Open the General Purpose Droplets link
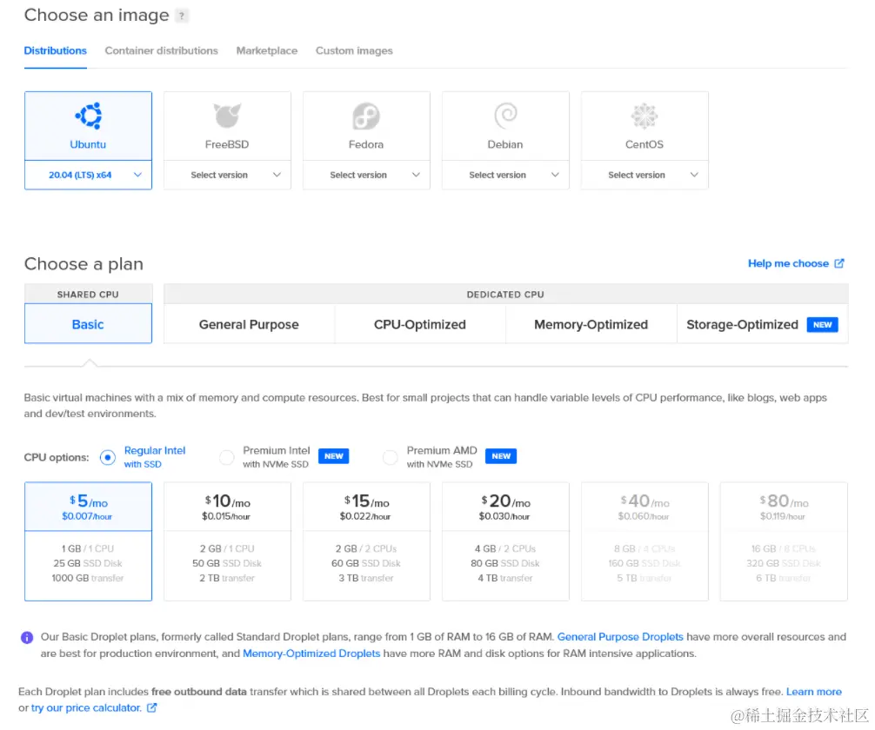The height and width of the screenshot is (730, 875). click(x=620, y=637)
